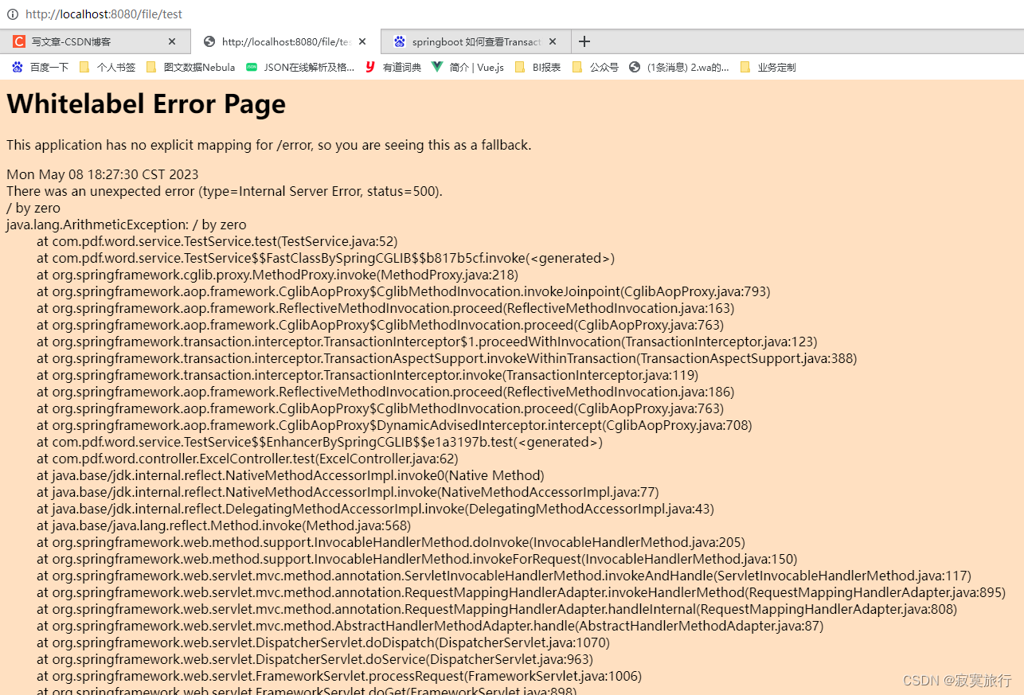Click the proceedWithInvocation(TransactionInterceptor.java:123) line

(x=427, y=342)
